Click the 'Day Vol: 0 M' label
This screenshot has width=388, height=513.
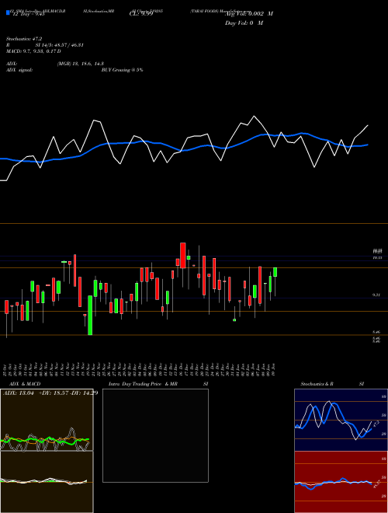(x=244, y=23)
